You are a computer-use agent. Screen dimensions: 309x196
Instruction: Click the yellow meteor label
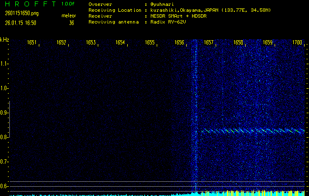pos(68,16)
